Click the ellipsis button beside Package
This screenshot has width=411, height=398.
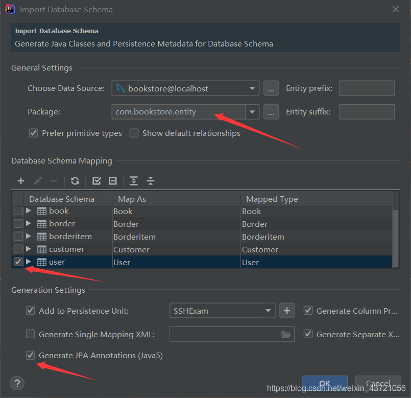(x=271, y=112)
